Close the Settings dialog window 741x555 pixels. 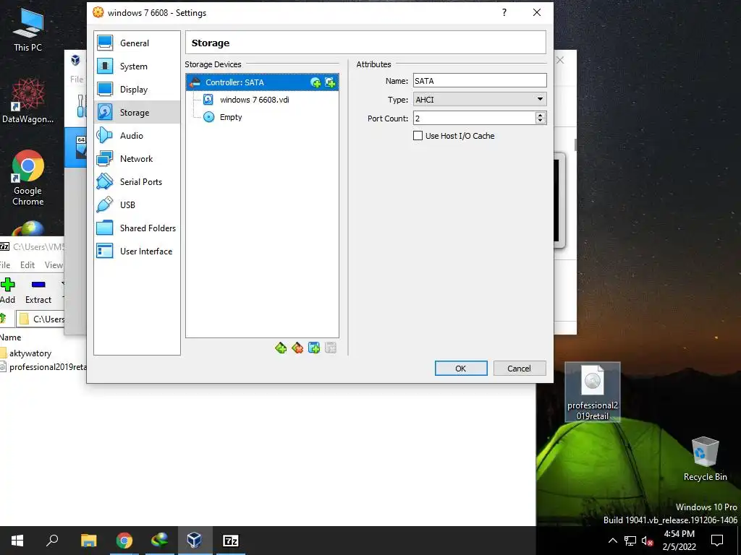tap(537, 13)
